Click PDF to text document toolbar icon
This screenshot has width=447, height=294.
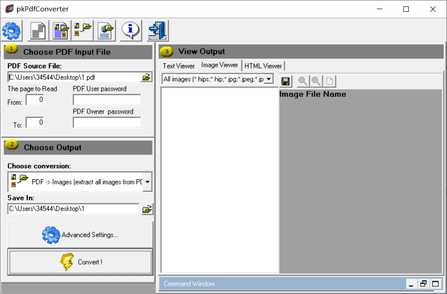tap(38, 31)
